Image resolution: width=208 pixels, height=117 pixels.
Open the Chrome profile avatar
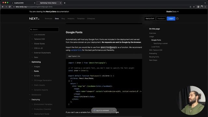pyautogui.click(x=201, y=7)
